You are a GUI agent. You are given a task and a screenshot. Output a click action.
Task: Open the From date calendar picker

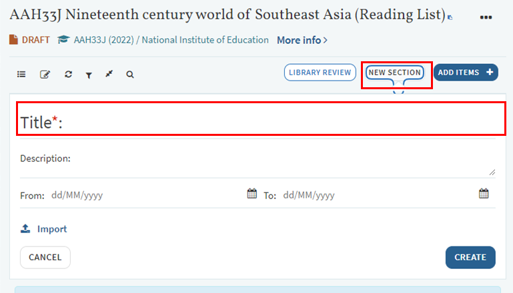[x=251, y=194]
